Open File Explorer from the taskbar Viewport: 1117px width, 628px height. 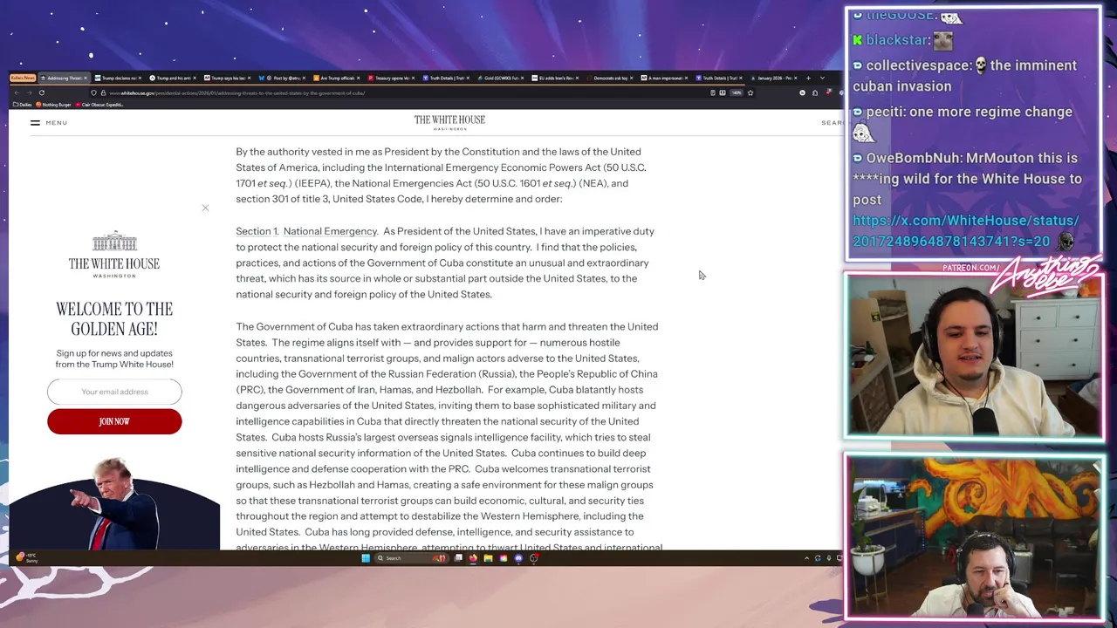pyautogui.click(x=488, y=558)
